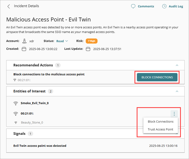This screenshot has width=189, height=159.
Task: Open the Status Read dropdown
Action: [x=62, y=41]
